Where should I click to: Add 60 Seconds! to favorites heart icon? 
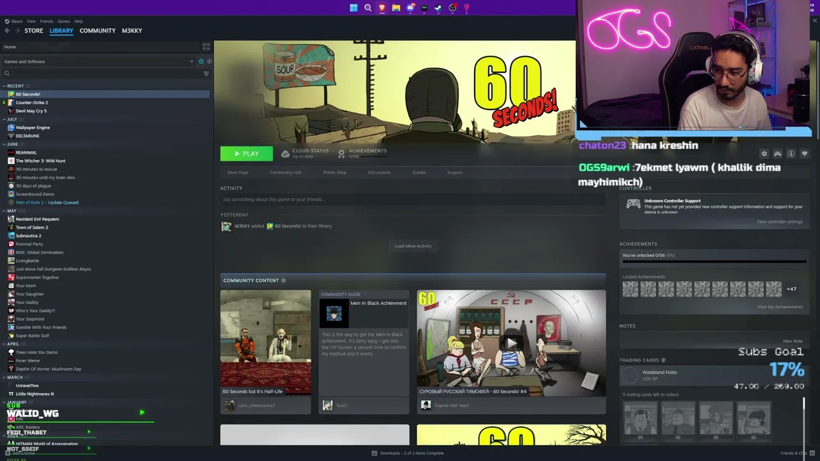click(x=804, y=154)
